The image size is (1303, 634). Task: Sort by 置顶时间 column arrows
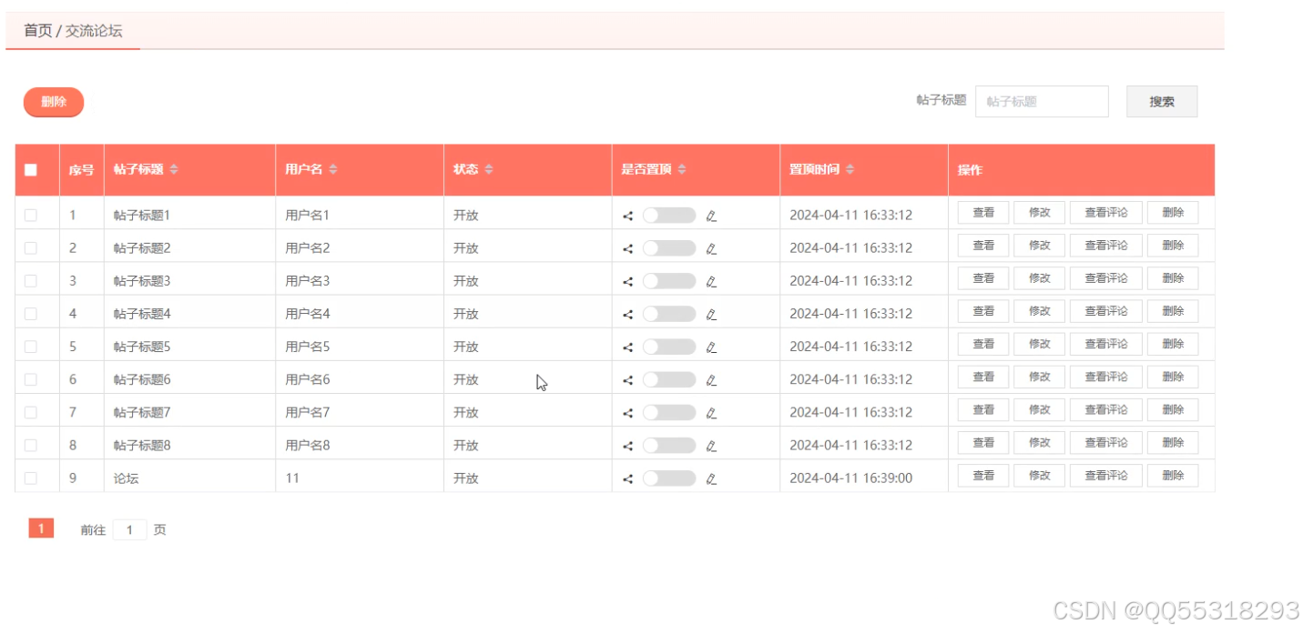click(850, 169)
